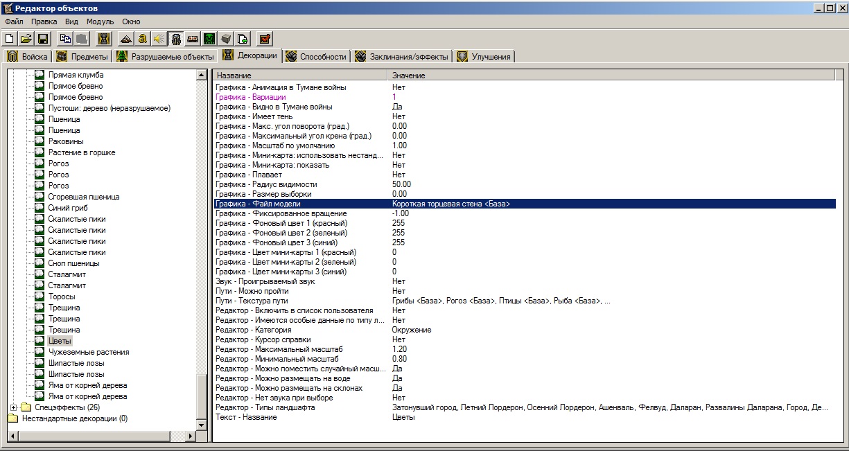Create new custom doodad with rook icon

105,39
